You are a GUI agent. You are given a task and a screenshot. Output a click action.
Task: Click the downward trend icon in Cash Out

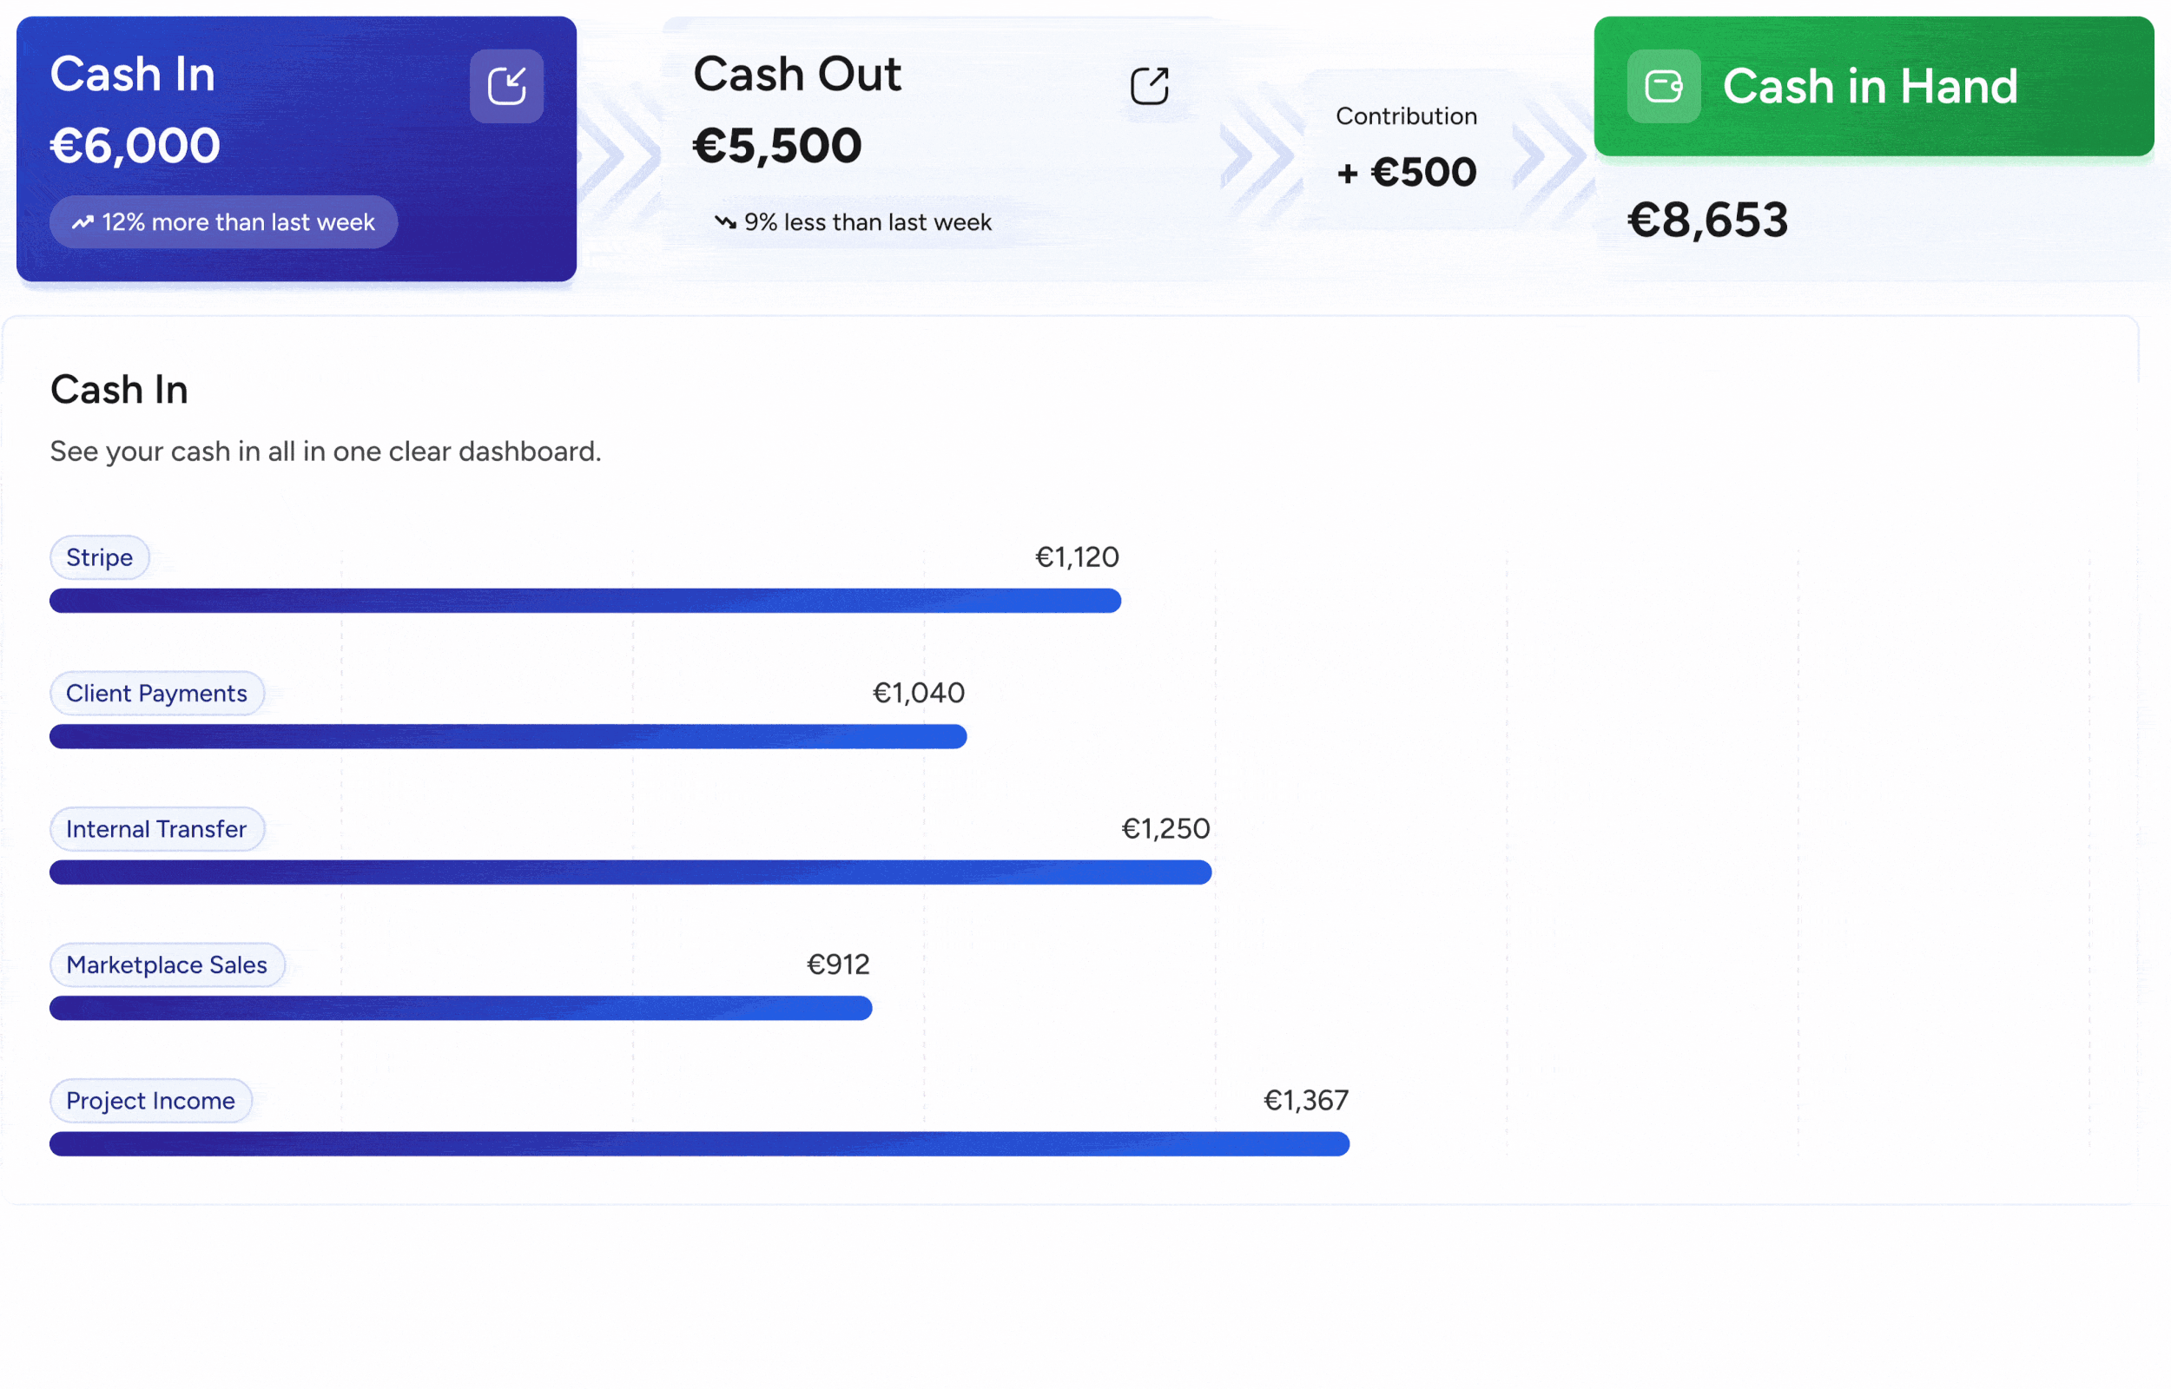pos(725,222)
